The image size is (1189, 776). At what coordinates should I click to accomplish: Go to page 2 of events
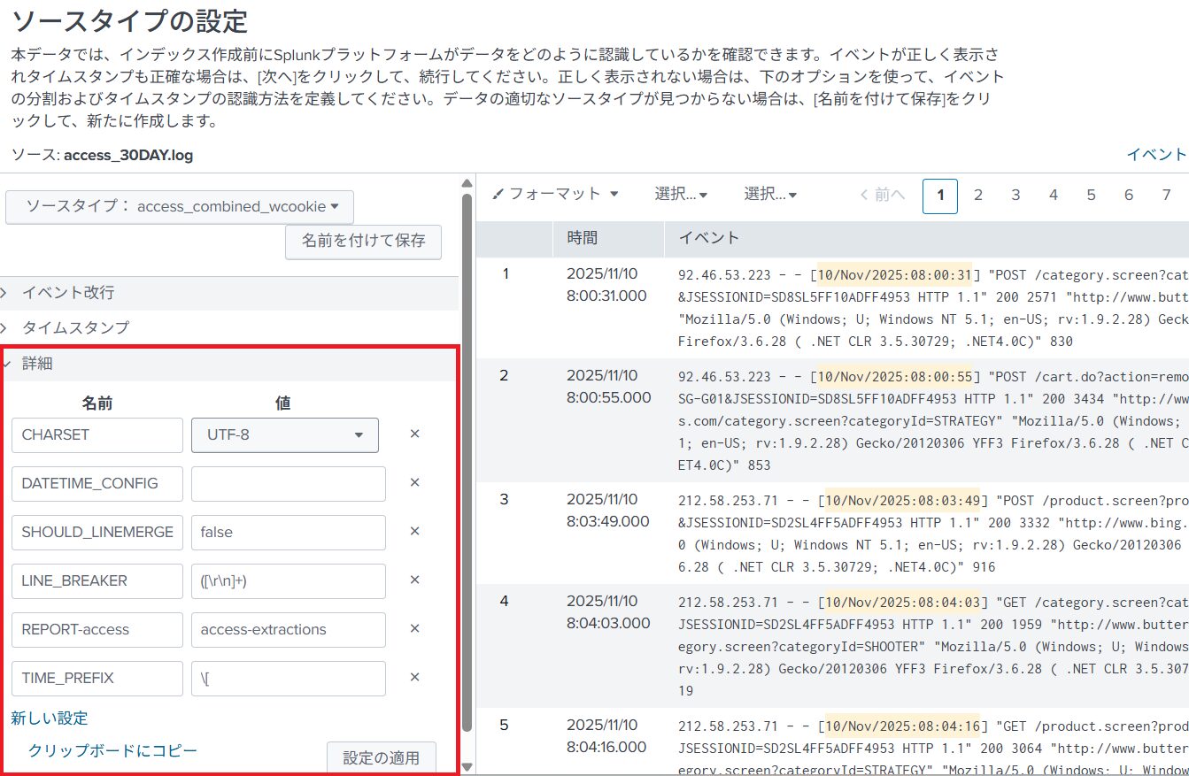977,196
